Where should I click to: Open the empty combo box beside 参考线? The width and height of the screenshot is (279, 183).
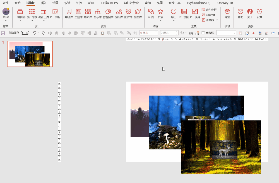click(x=226, y=33)
